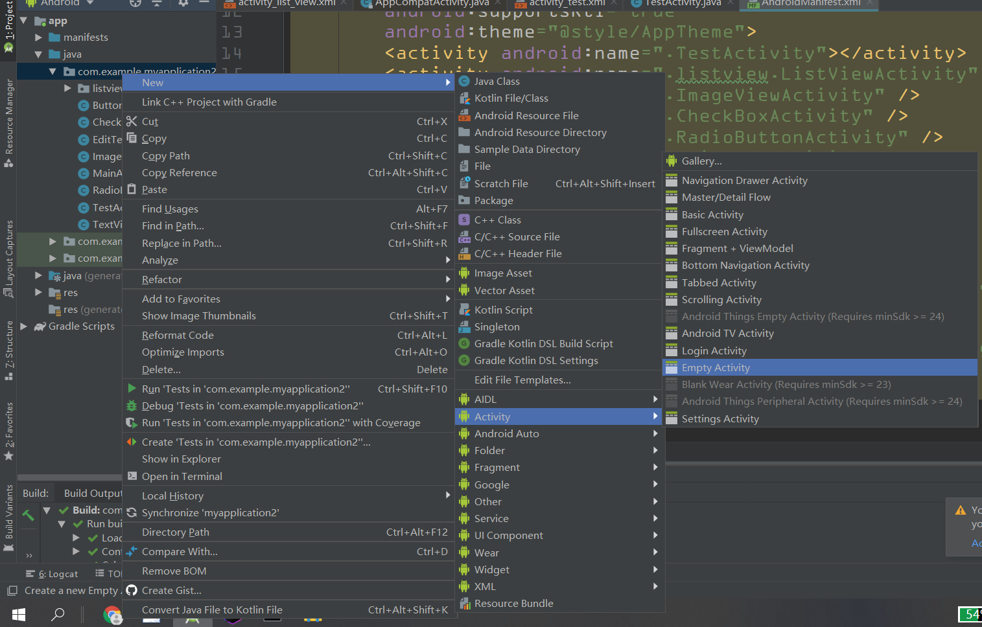982x627 pixels.
Task: Collapse the app module node
Action: click(x=23, y=21)
